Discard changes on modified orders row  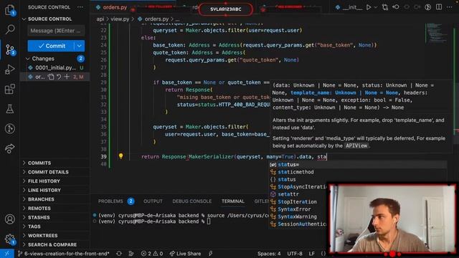point(59,77)
